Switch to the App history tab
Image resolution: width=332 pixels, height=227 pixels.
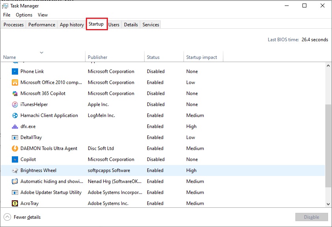coord(72,25)
